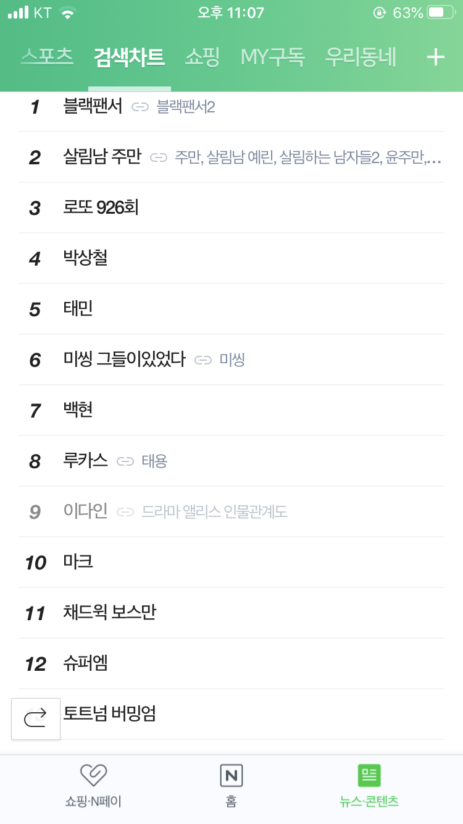Open the MY구독 tab

click(273, 57)
